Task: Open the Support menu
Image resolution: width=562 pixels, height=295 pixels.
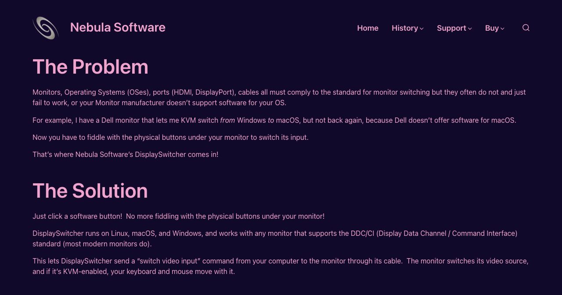Action: click(x=451, y=28)
